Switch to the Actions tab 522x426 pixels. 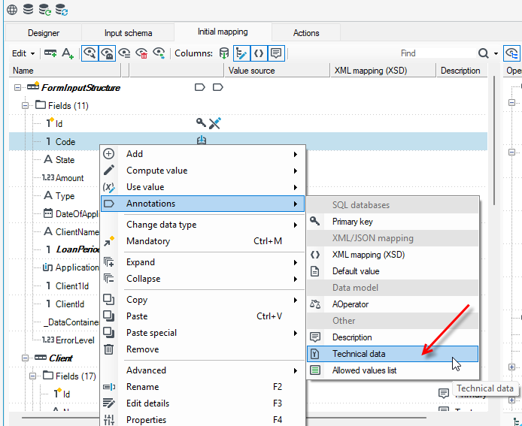point(306,33)
